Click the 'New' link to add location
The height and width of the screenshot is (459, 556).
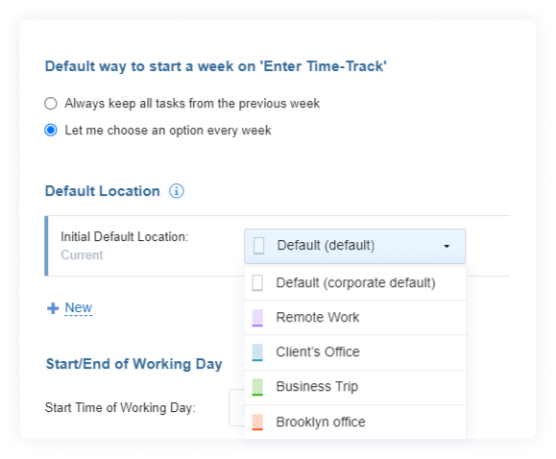click(79, 307)
